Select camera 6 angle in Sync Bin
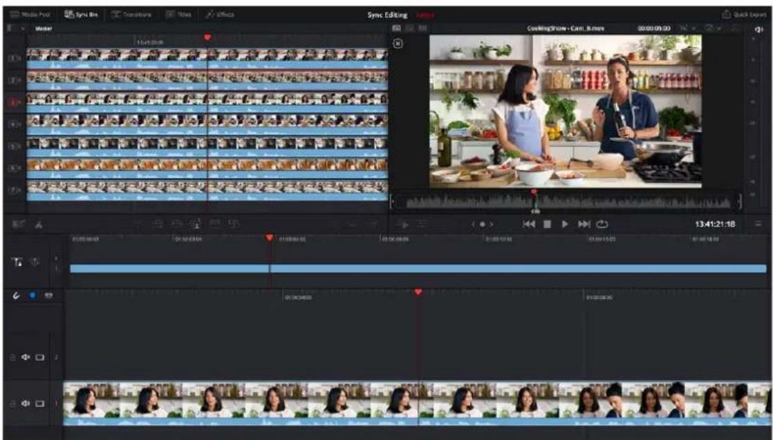 (15, 168)
